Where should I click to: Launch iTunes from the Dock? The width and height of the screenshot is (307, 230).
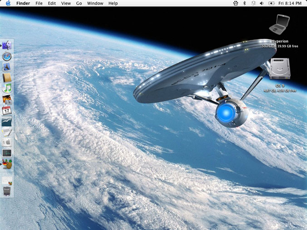click(7, 88)
